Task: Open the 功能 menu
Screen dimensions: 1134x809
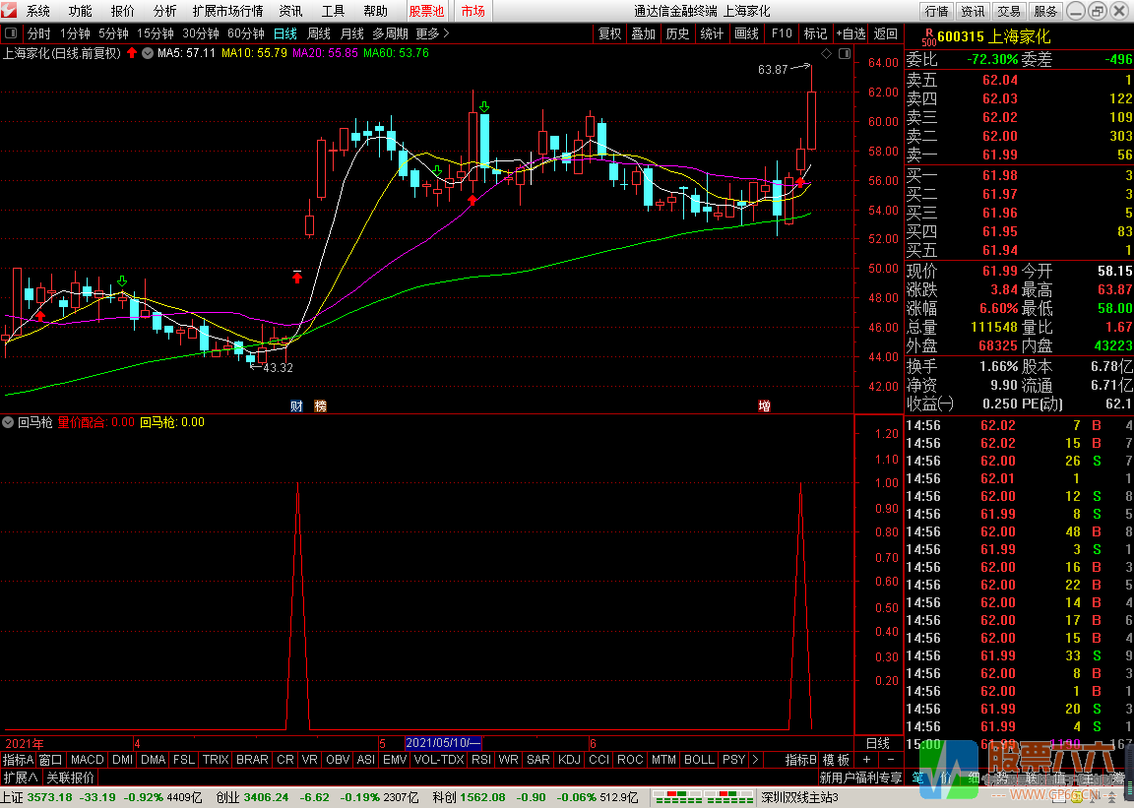Action: (x=81, y=11)
